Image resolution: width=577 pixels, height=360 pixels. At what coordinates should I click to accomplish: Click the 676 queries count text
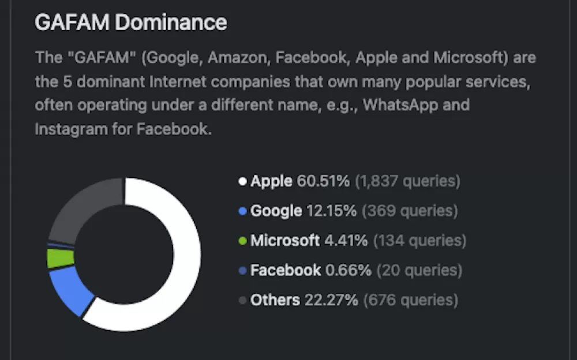411,300
